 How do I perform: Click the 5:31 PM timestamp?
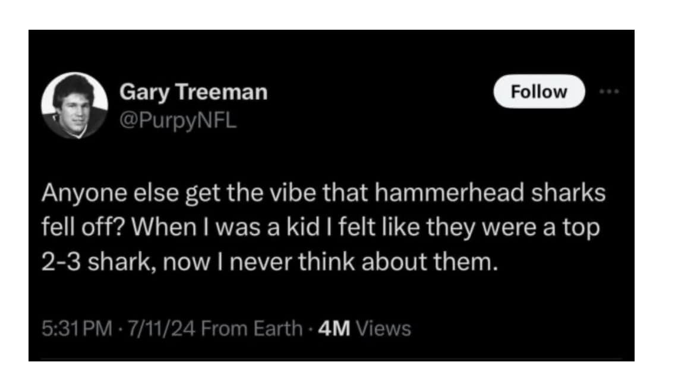tap(70, 328)
